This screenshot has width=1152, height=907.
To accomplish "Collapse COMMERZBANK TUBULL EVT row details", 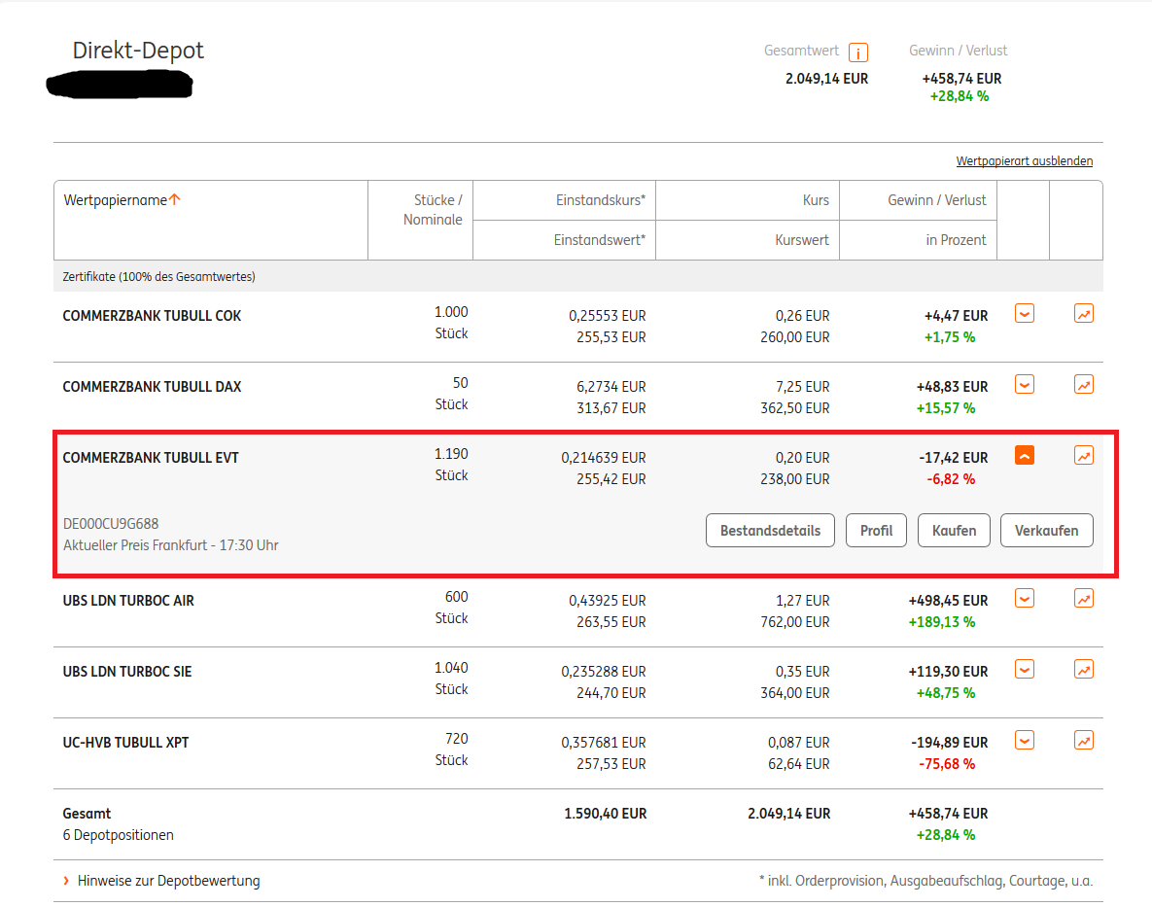I will click(1024, 455).
